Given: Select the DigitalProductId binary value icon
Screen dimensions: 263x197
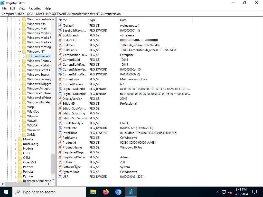Looking at the screenshot, I should click(x=60, y=89).
